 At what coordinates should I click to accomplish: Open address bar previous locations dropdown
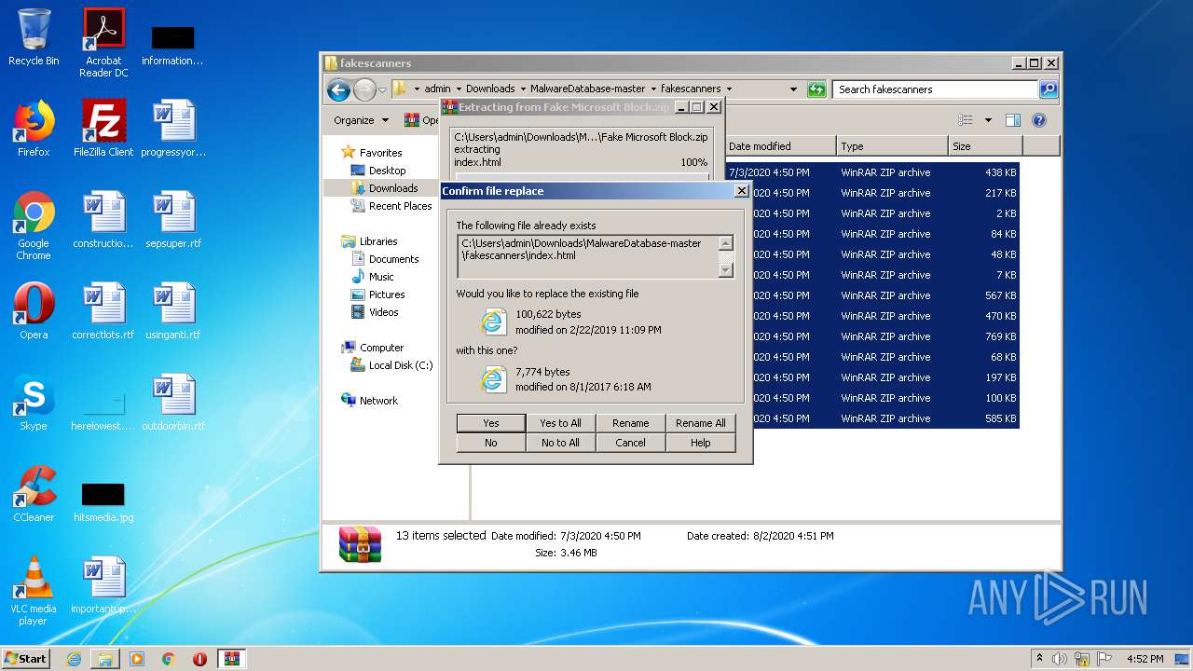[793, 89]
